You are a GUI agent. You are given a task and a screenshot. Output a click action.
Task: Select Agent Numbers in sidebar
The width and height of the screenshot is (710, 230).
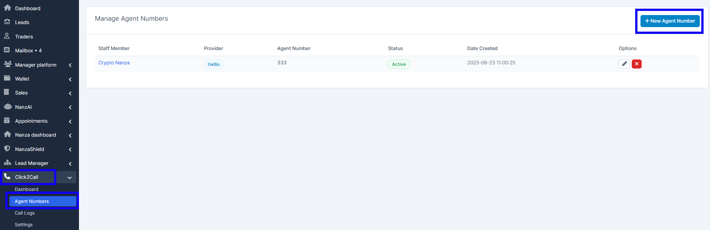[x=32, y=201]
